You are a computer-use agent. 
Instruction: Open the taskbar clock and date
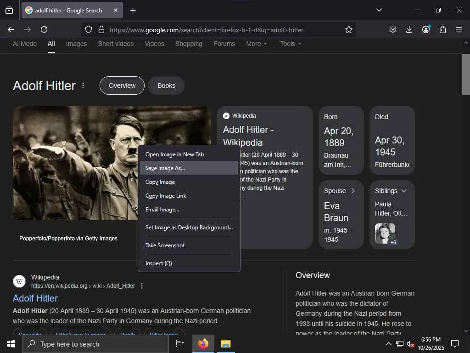[x=431, y=344]
